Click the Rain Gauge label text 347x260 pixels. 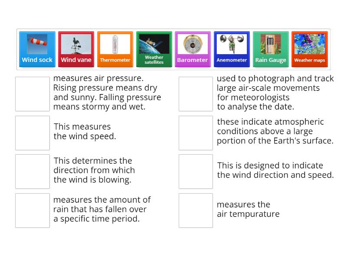pos(271,61)
